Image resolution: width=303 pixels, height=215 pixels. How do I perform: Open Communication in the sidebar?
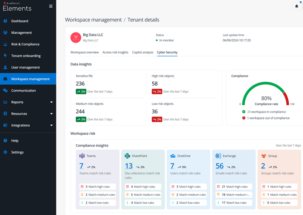[x=28, y=90]
